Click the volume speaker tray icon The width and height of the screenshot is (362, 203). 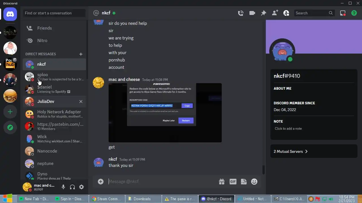pyautogui.click(x=331, y=199)
